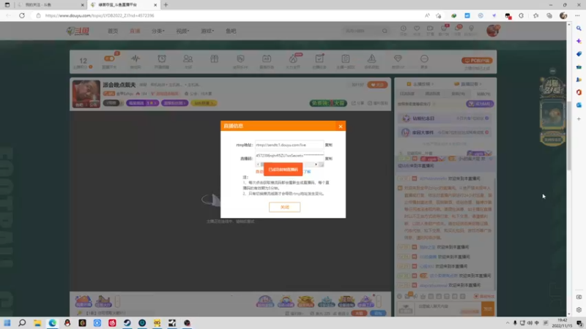Expand the 视频 dropdown in the navigation
Screen dimensions: 586x329
coord(182,31)
